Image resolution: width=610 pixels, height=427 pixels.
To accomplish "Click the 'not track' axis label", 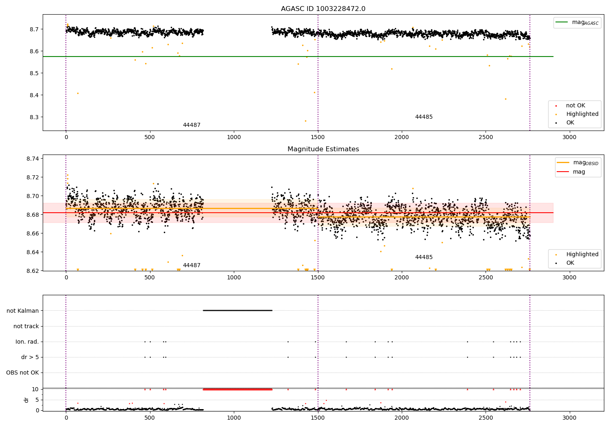I will point(26,326).
